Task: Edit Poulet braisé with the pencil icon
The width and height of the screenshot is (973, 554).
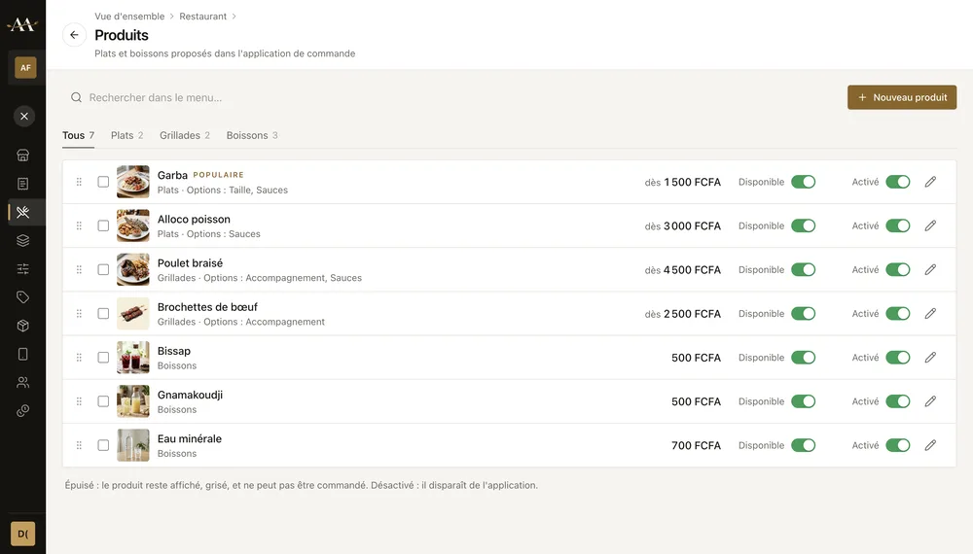Action: pos(930,269)
